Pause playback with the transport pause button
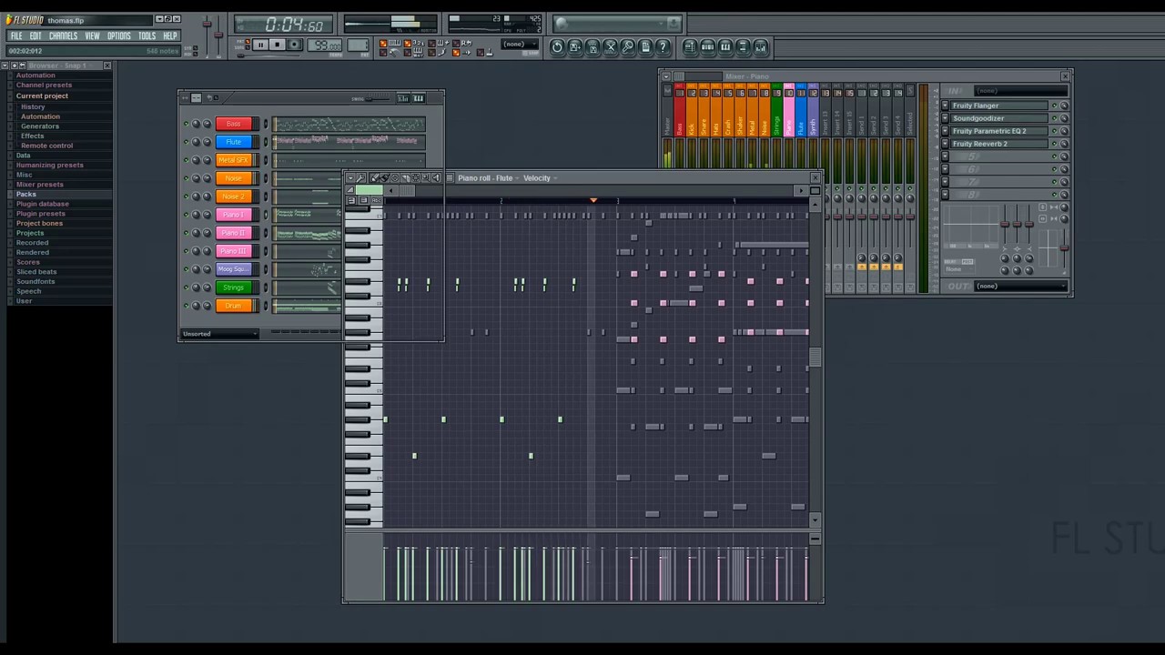This screenshot has width=1165, height=655. coord(260,45)
